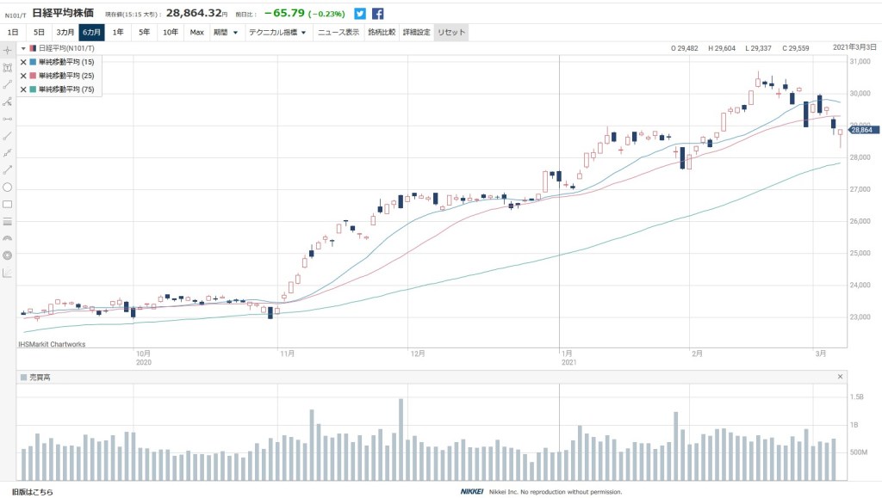
Task: Share chart on Facebook
Action: click(x=377, y=14)
